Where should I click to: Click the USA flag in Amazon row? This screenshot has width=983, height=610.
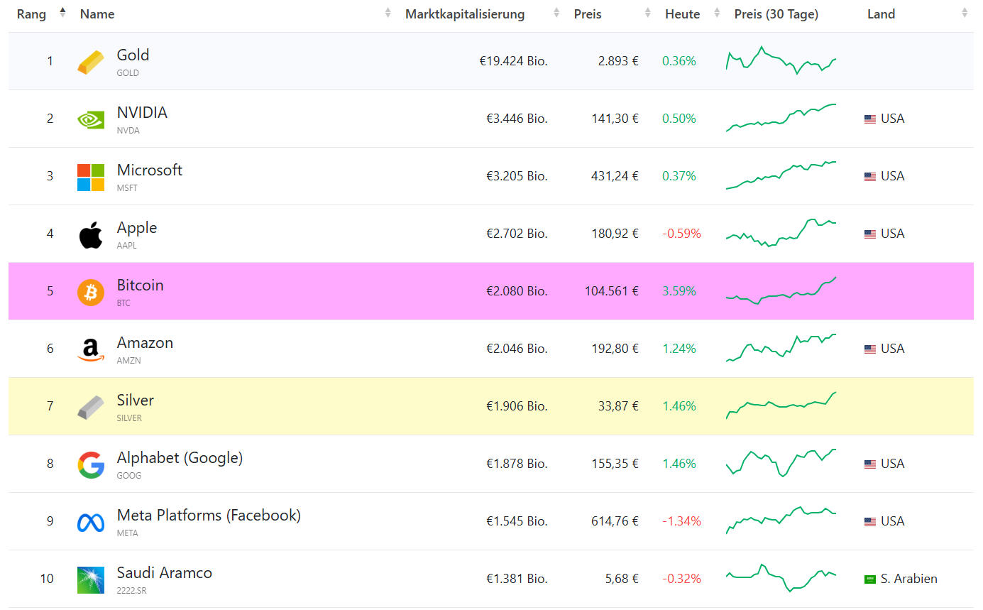[870, 349]
